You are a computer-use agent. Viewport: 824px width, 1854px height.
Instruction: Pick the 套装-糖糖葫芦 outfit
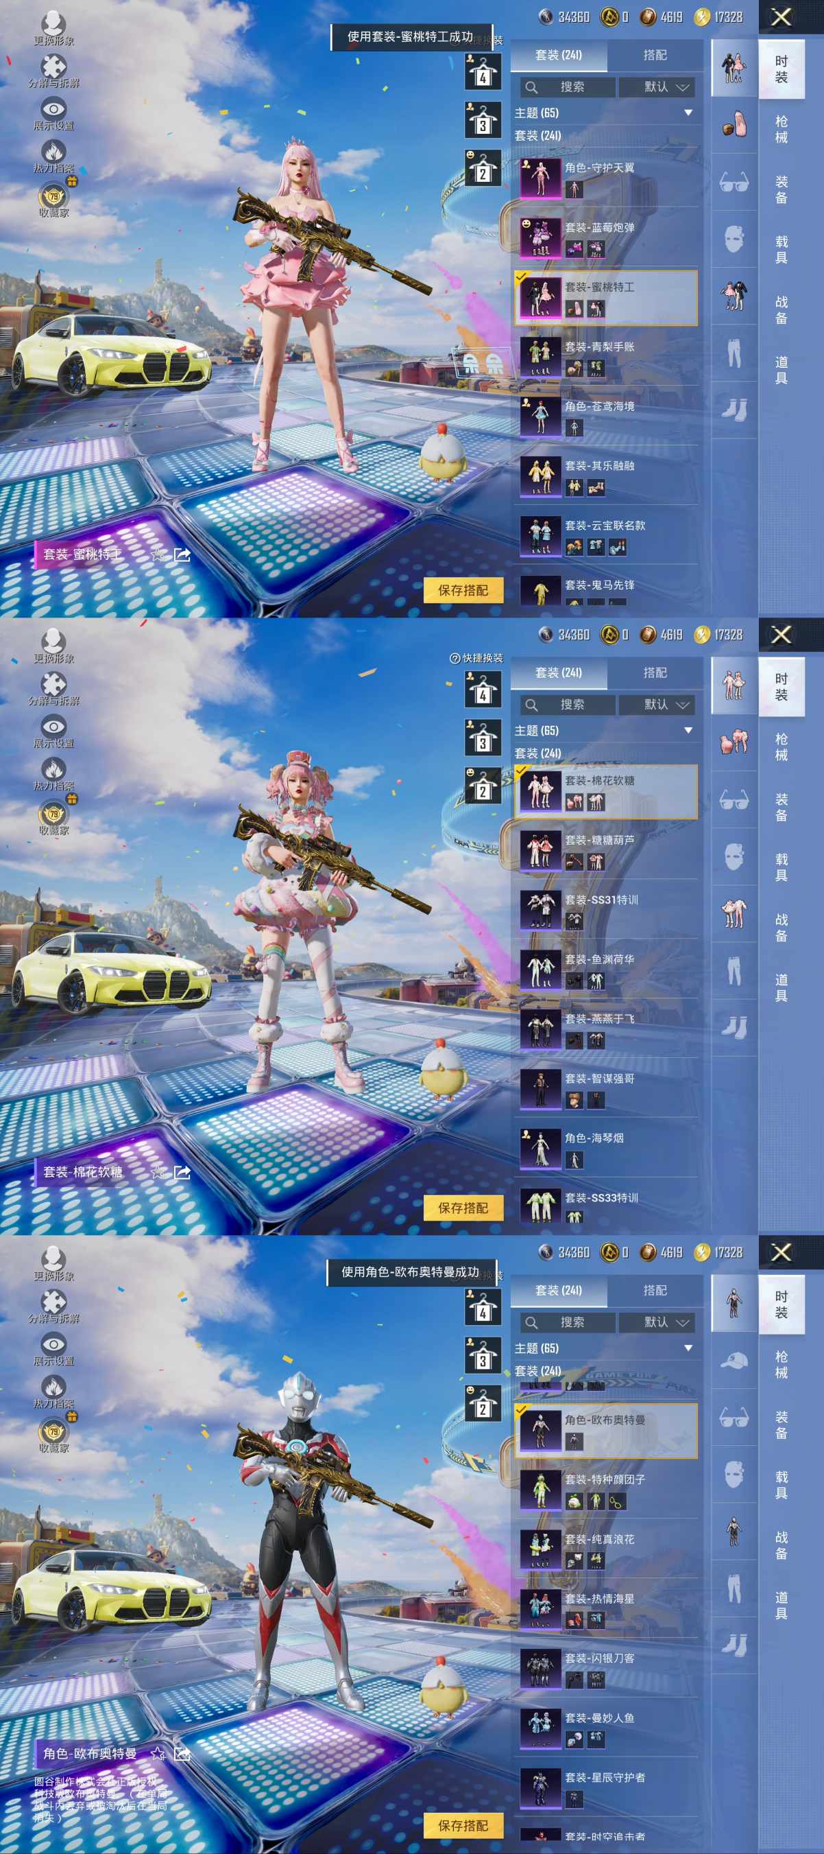606,851
